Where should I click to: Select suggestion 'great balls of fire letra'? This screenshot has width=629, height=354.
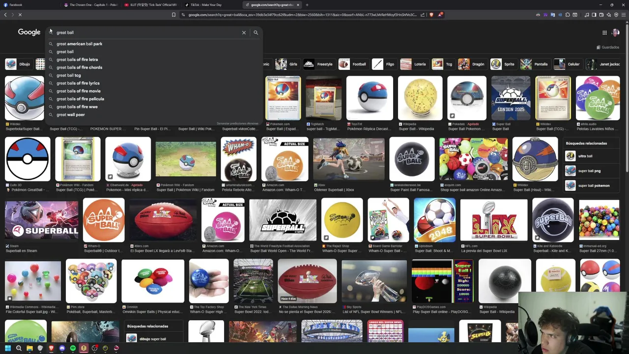[153, 59]
